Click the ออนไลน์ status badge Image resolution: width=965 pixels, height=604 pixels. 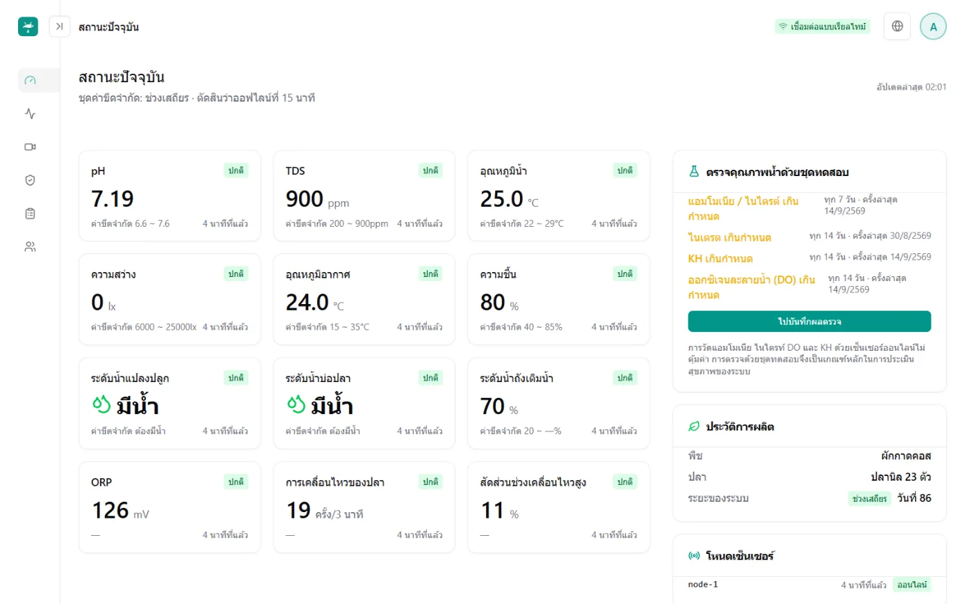tap(911, 585)
